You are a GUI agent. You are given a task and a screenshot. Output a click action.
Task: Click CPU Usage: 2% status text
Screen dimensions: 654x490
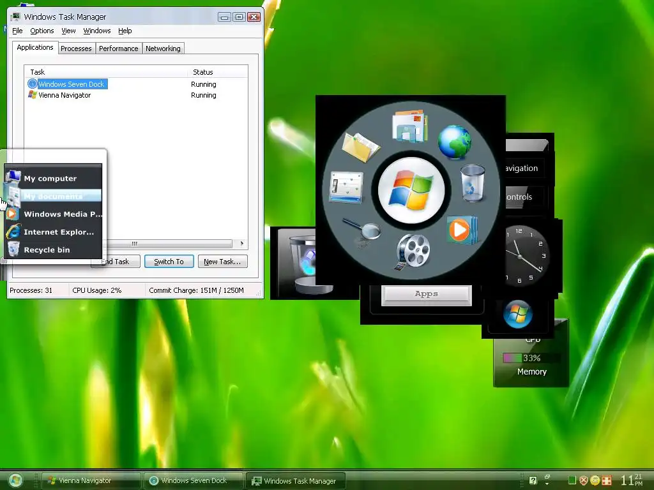pyautogui.click(x=97, y=290)
